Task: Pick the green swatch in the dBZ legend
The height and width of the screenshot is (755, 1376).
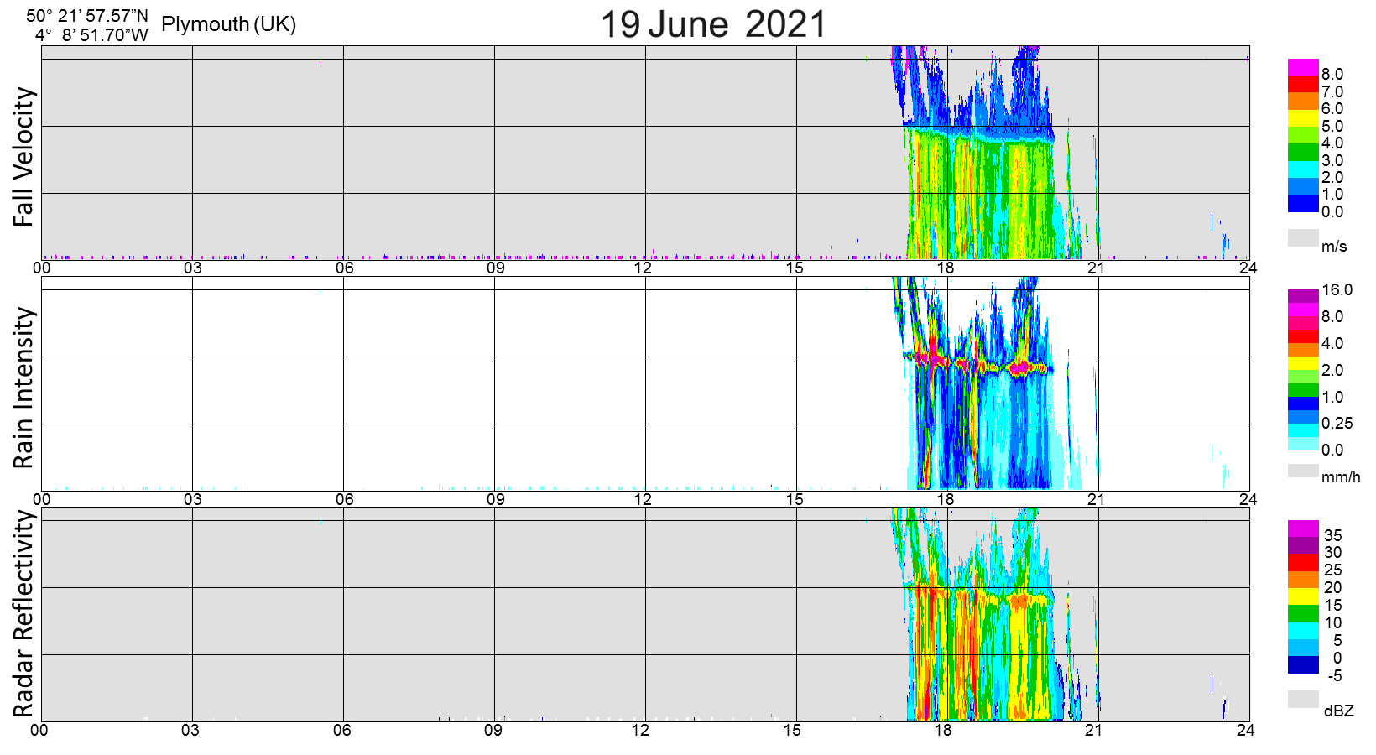Action: coord(1303,613)
